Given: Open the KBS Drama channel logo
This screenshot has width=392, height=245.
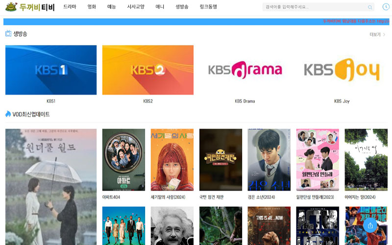Looking at the screenshot, I should [x=245, y=70].
